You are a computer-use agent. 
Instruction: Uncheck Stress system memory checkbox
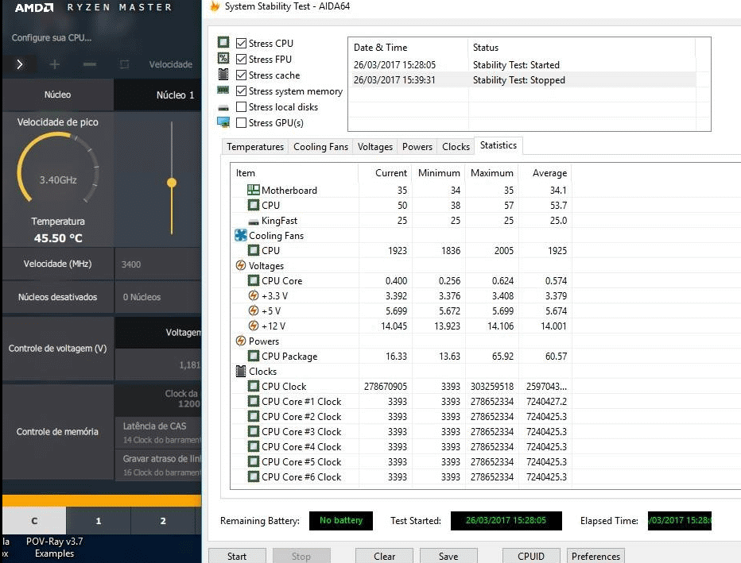[241, 91]
